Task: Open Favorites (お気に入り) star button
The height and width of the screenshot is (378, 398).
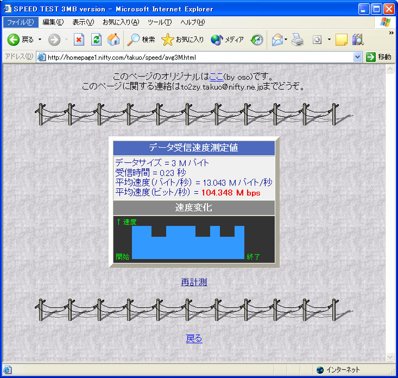Action: pos(183,40)
